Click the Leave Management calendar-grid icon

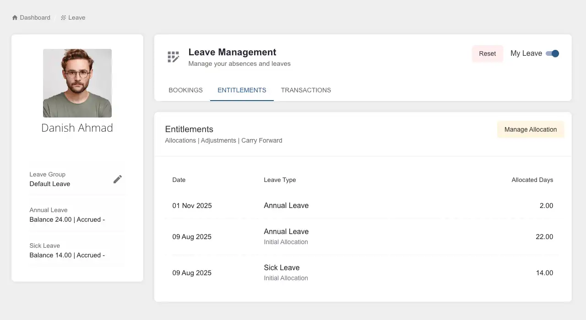click(x=173, y=56)
